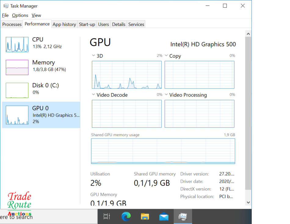
Task: Expand the Video Decode engine dropdown
Action: (x=93, y=95)
